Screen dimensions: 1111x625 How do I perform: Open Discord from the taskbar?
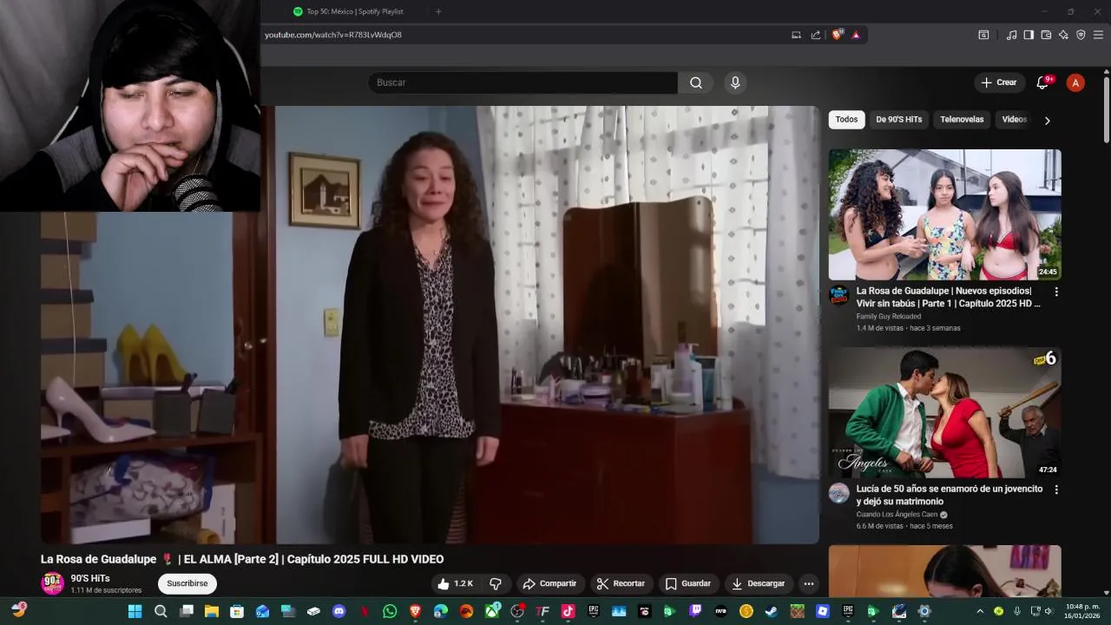pos(339,611)
